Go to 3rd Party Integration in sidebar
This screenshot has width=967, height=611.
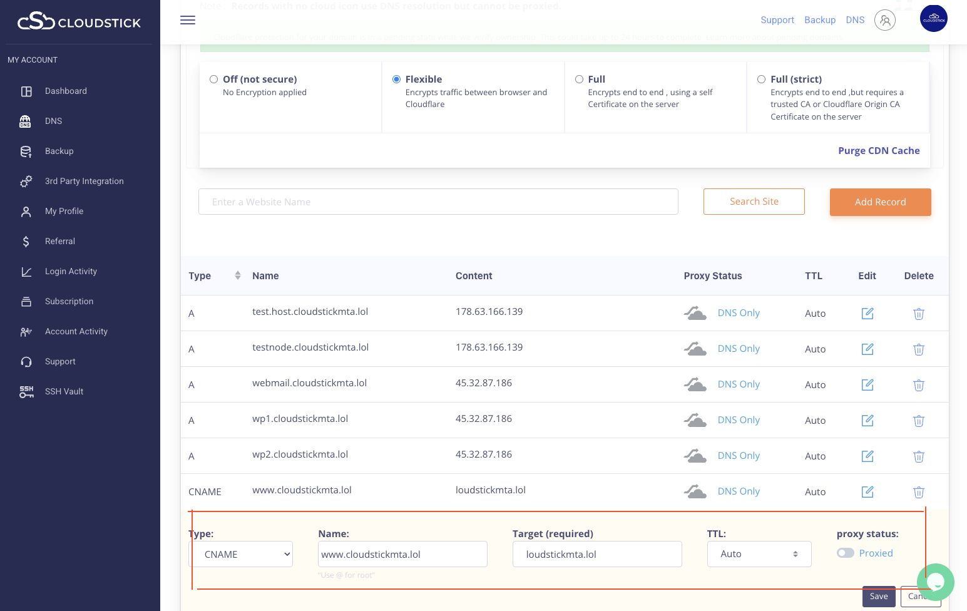[84, 181]
